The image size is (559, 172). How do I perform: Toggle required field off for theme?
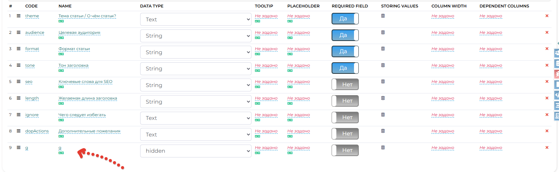(x=345, y=19)
